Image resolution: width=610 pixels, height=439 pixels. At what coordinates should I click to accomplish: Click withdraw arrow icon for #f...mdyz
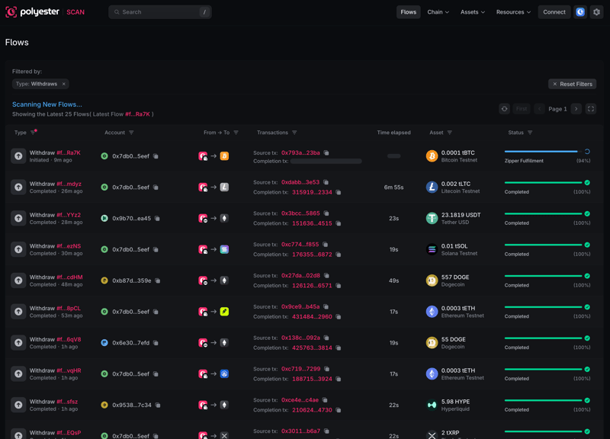pos(18,187)
